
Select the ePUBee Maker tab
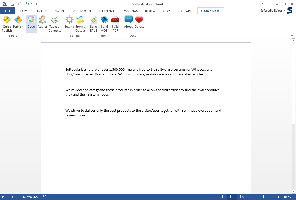211,11
